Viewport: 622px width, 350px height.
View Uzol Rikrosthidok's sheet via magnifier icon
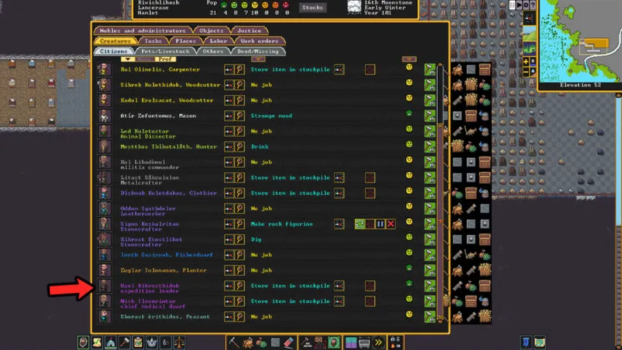[x=239, y=286]
